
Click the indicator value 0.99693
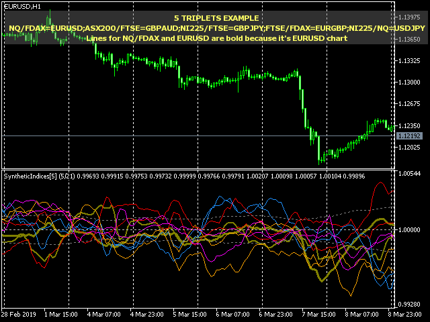[x=88, y=176]
